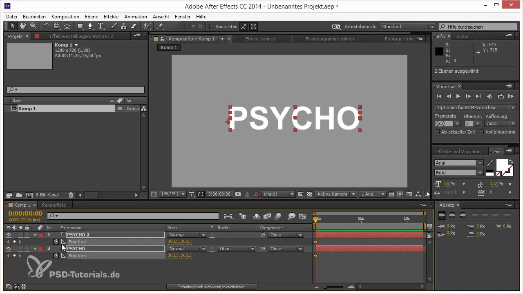The width and height of the screenshot is (523, 294).
Task: Hide the PSYCHO layer
Action: pos(9,249)
